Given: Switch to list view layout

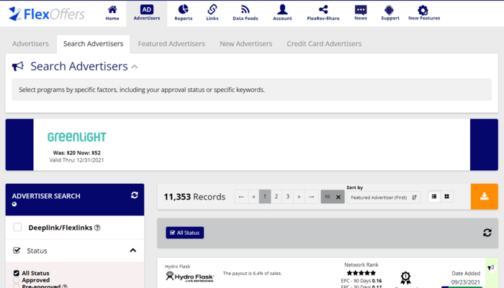Looking at the screenshot, I should pos(434,197).
